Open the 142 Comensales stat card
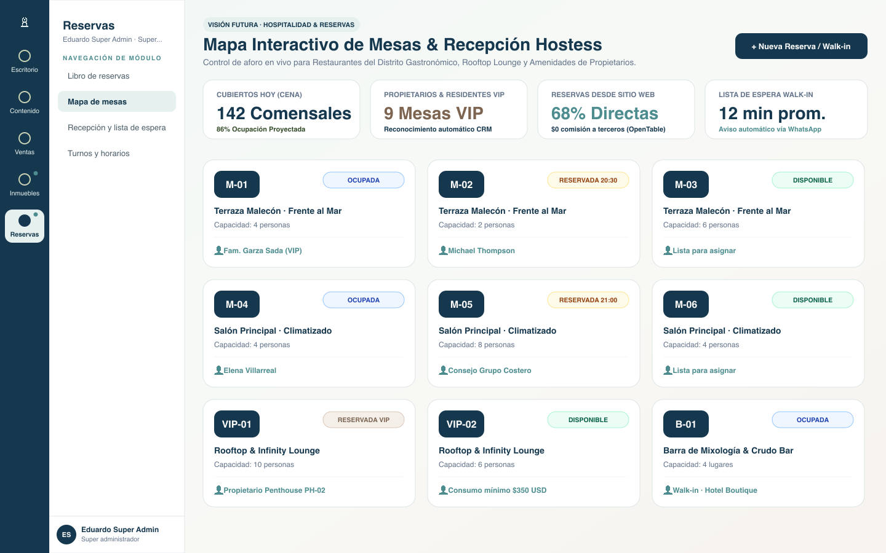 click(281, 109)
